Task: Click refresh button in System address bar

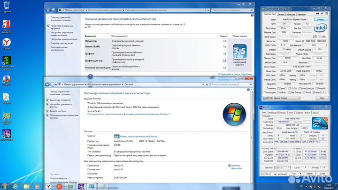Action: (207, 84)
